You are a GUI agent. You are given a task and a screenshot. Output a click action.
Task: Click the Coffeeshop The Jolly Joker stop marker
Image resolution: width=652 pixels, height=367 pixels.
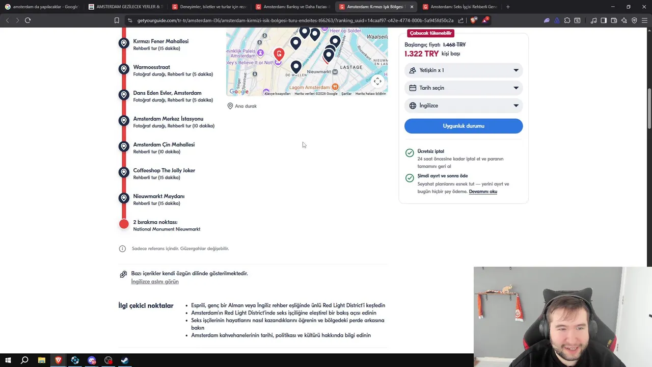124,172
